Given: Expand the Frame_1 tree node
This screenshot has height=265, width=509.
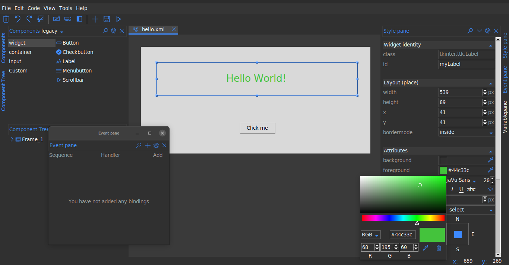Looking at the screenshot, I should tap(12, 139).
